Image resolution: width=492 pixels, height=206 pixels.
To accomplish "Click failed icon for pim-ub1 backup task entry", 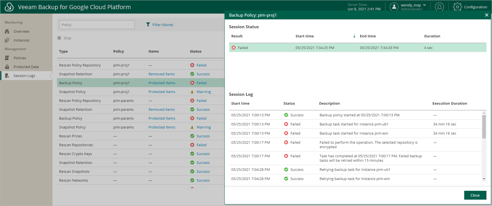I will pos(286,124).
